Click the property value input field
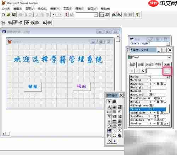The image size is (177, 155). pyautogui.click(x=155, y=71)
